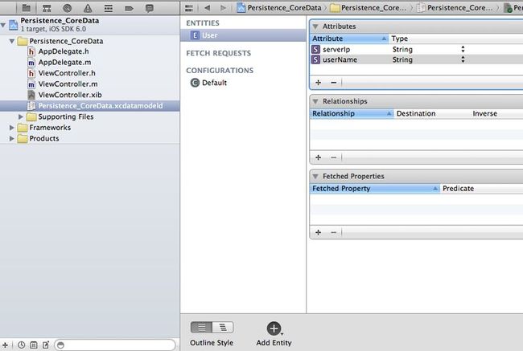Collapse the Relationships section
This screenshot has height=351, width=523.
[315, 101]
